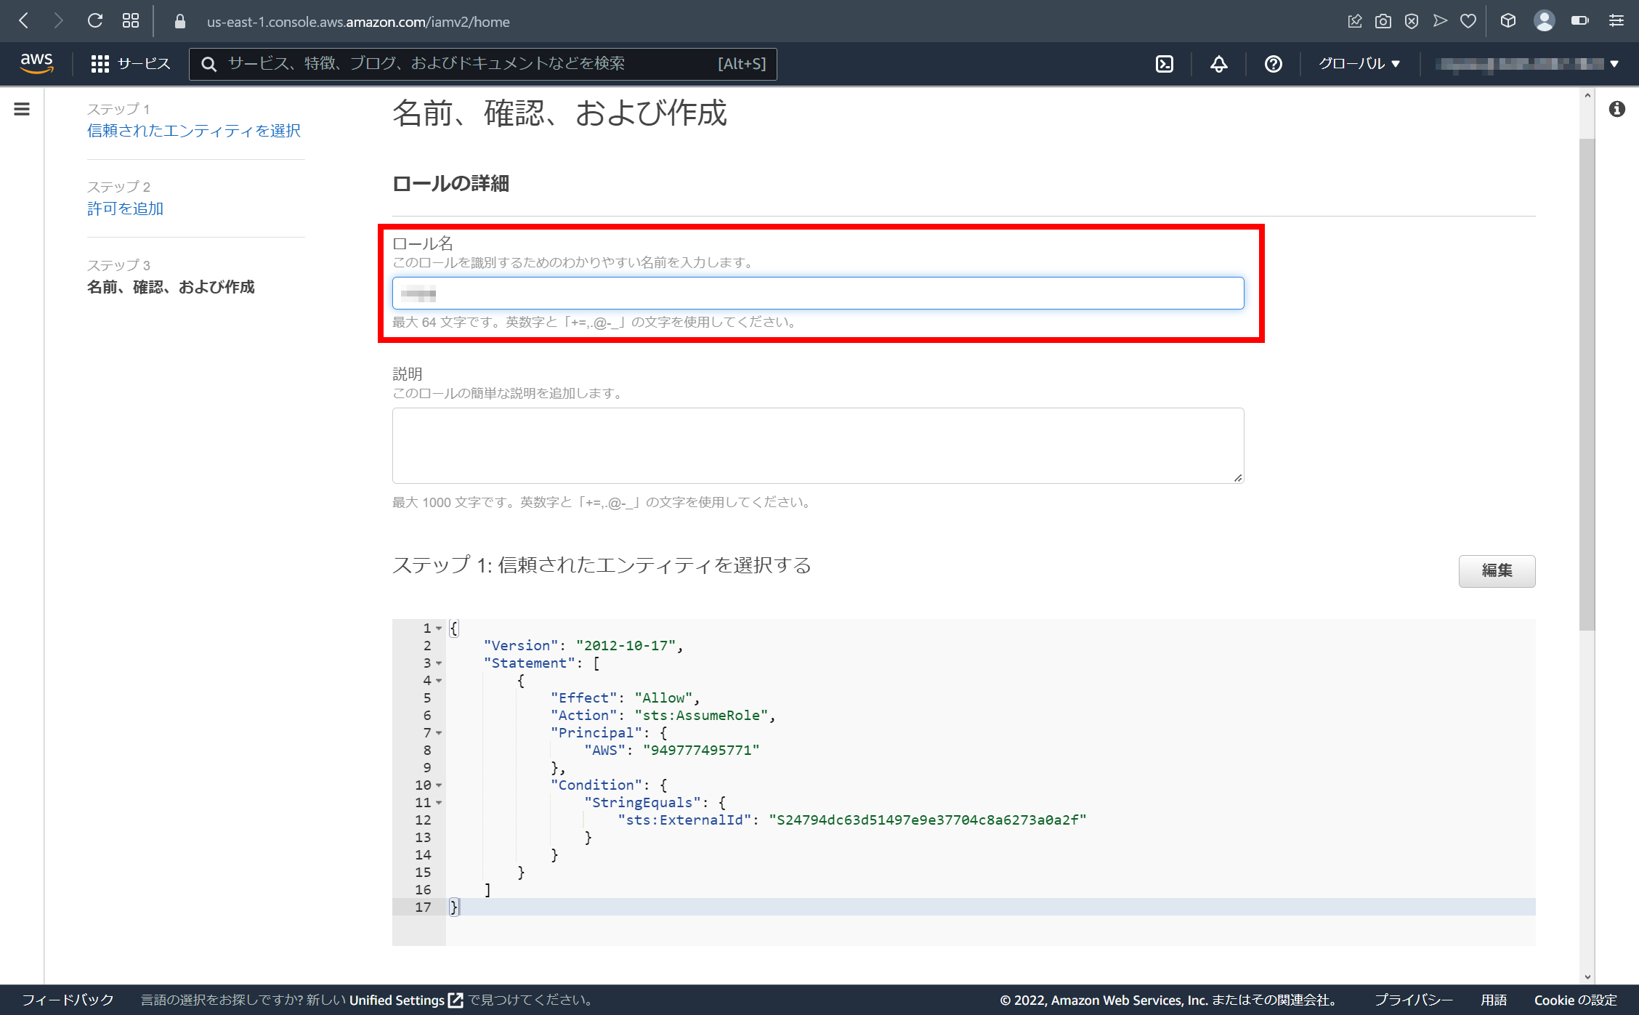
Task: Reload the current page
Action: (x=94, y=20)
